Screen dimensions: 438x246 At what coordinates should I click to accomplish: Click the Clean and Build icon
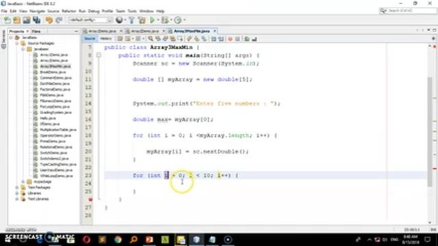click(142, 20)
